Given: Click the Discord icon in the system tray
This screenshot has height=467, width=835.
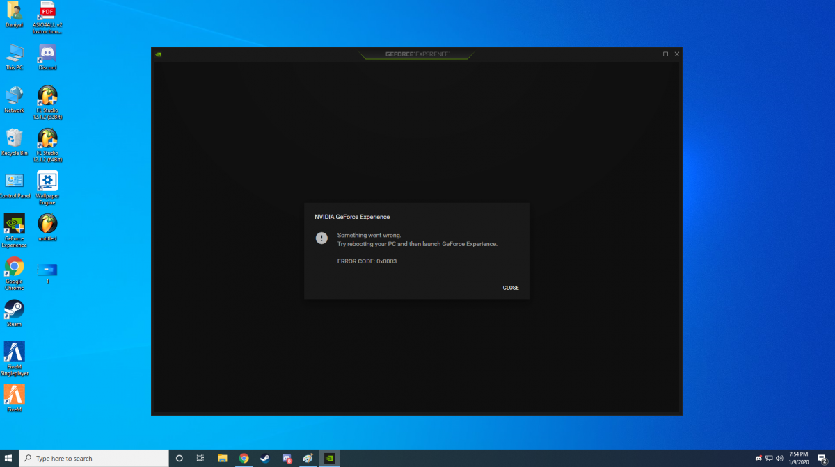Looking at the screenshot, I should 758,459.
